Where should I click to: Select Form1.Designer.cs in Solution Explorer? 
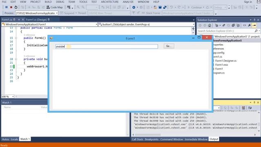226,61
